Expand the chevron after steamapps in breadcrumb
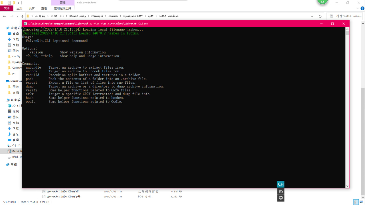Viewport: 365px width, 205px height. pos(106,16)
